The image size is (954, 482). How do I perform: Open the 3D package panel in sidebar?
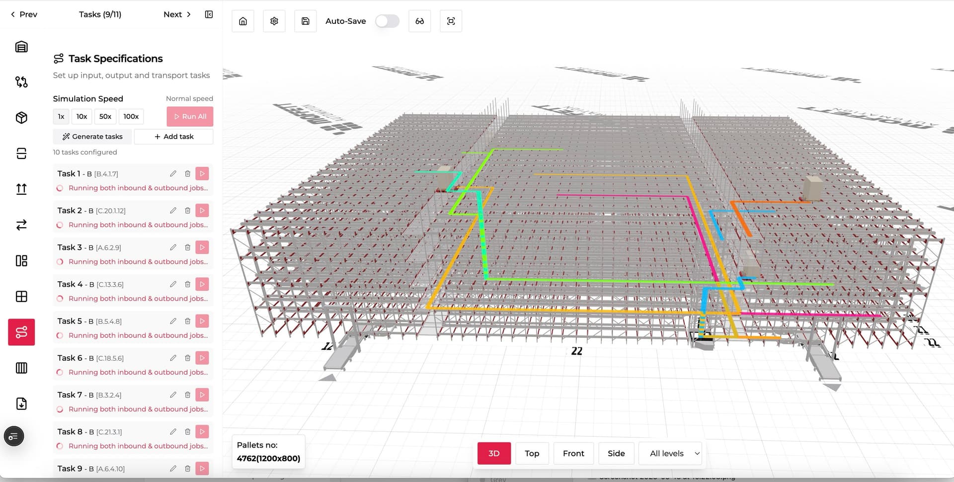[x=21, y=117]
